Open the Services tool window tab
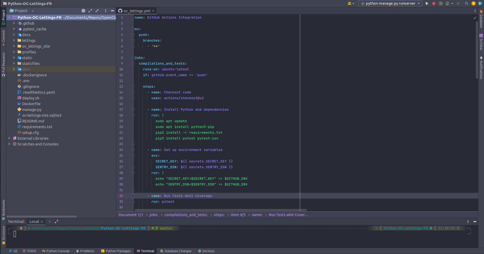Image resolution: width=484 pixels, height=254 pixels. tap(206, 251)
